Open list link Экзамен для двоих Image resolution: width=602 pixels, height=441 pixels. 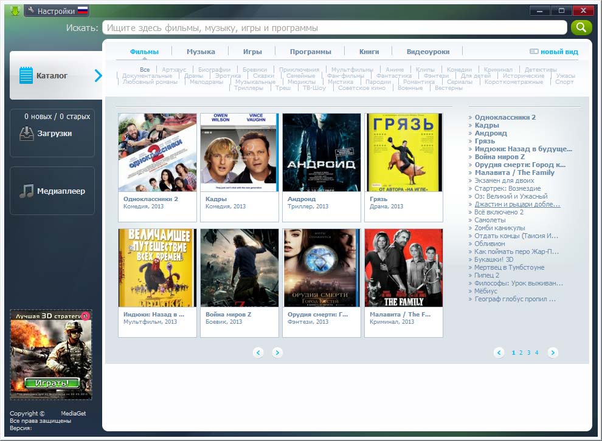[x=504, y=180]
